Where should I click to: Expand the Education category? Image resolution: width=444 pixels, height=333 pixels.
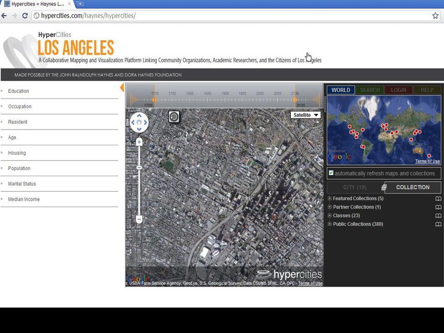click(59, 91)
